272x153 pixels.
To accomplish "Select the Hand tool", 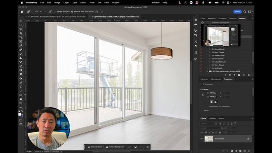I will pos(21,99).
